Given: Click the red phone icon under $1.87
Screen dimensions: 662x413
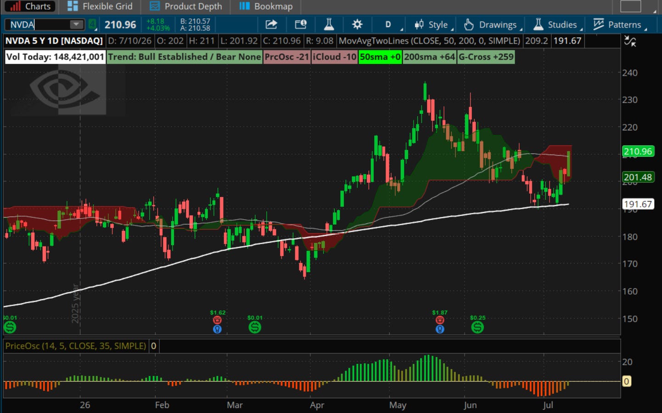Looking at the screenshot, I should (x=440, y=320).
